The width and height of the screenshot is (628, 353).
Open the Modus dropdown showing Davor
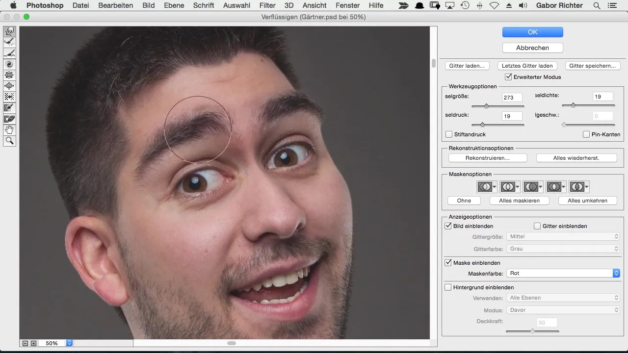coord(563,310)
